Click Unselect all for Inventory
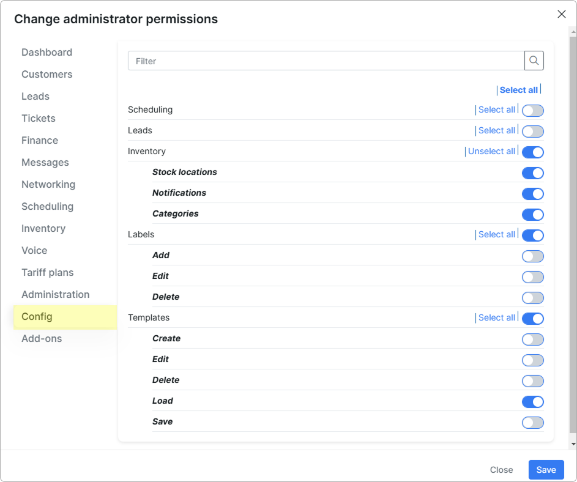Image resolution: width=577 pixels, height=482 pixels. click(491, 151)
